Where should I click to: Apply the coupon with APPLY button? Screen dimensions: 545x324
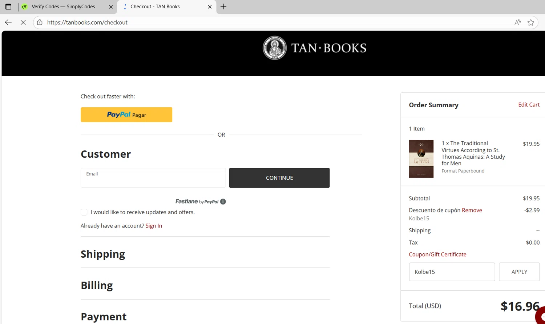[519, 272]
